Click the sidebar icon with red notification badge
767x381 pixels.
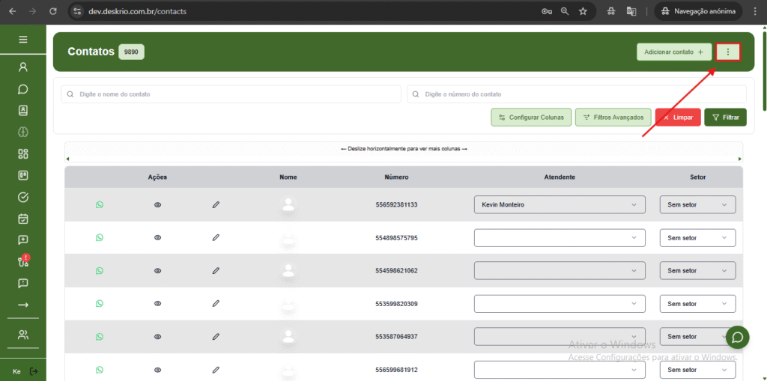tap(22, 262)
